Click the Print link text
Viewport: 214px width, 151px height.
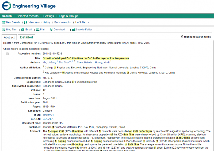(43, 30)
